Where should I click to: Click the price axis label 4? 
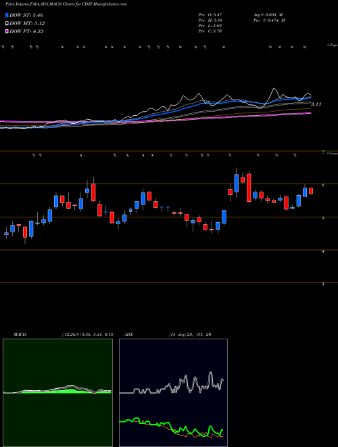click(x=323, y=251)
